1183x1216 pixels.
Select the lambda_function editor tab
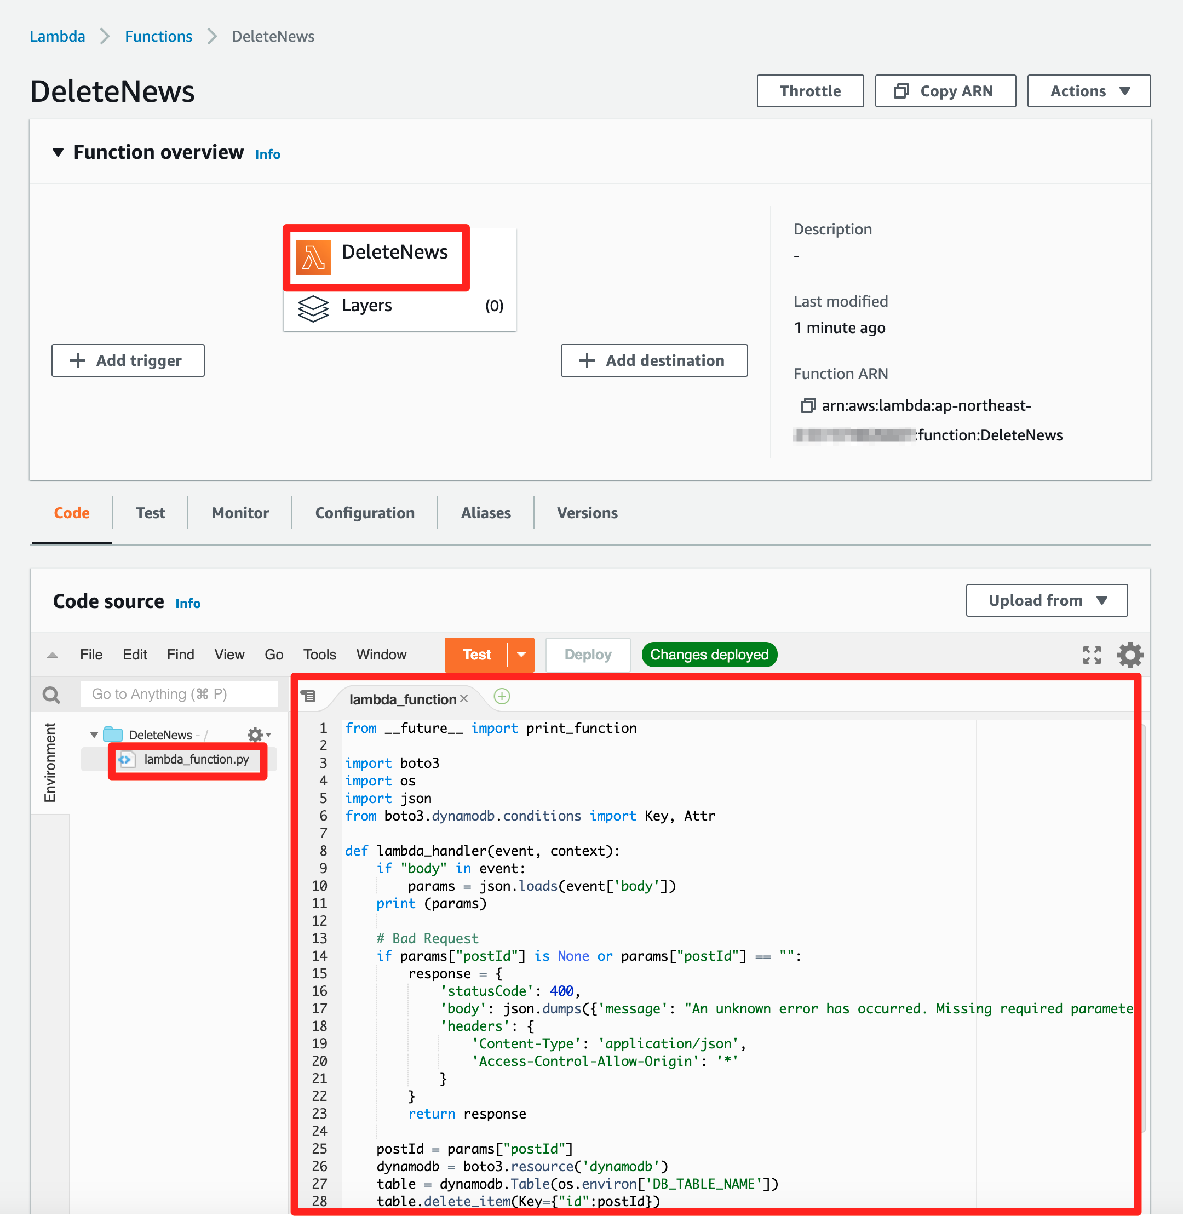tap(402, 698)
